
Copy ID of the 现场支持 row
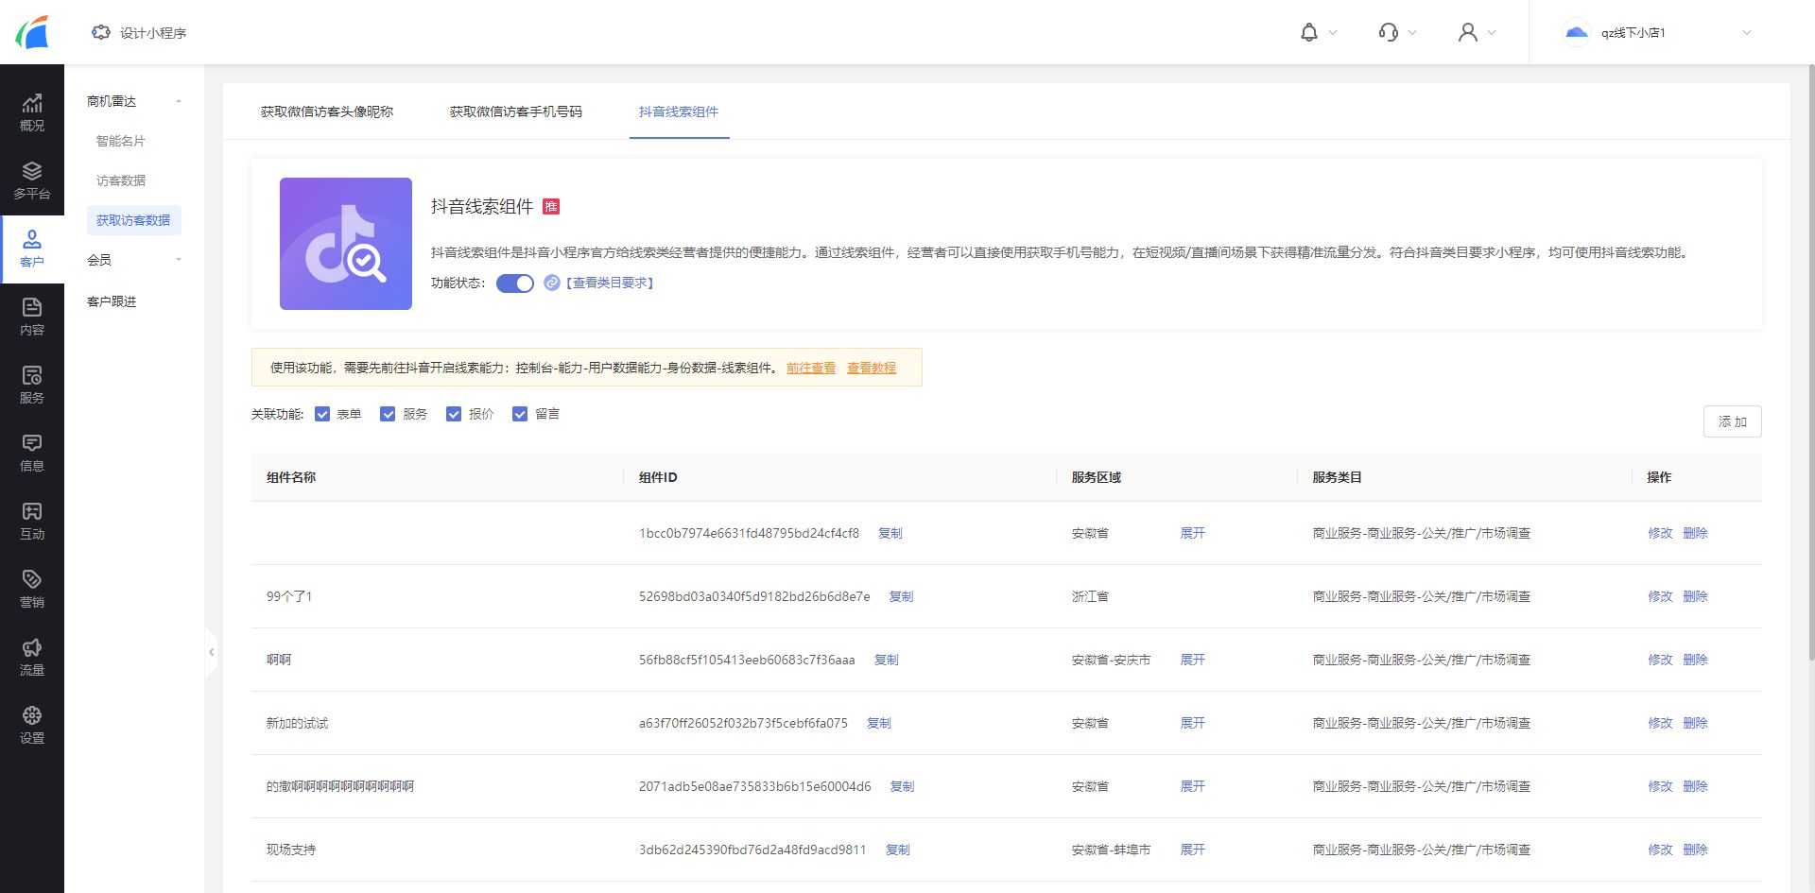pyautogui.click(x=898, y=850)
